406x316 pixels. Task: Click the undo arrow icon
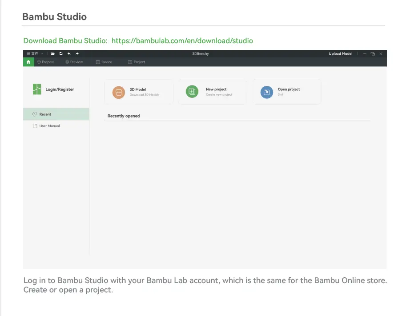[69, 54]
